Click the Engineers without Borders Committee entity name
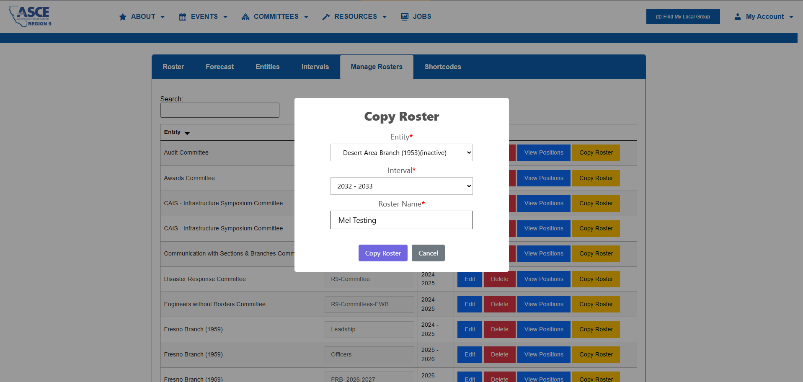 pyautogui.click(x=214, y=305)
